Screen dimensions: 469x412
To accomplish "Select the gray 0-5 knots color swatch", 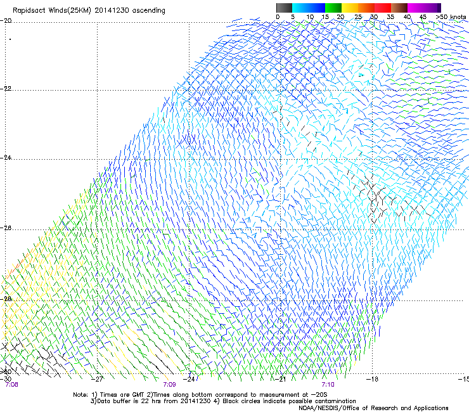I will [x=284, y=8].
